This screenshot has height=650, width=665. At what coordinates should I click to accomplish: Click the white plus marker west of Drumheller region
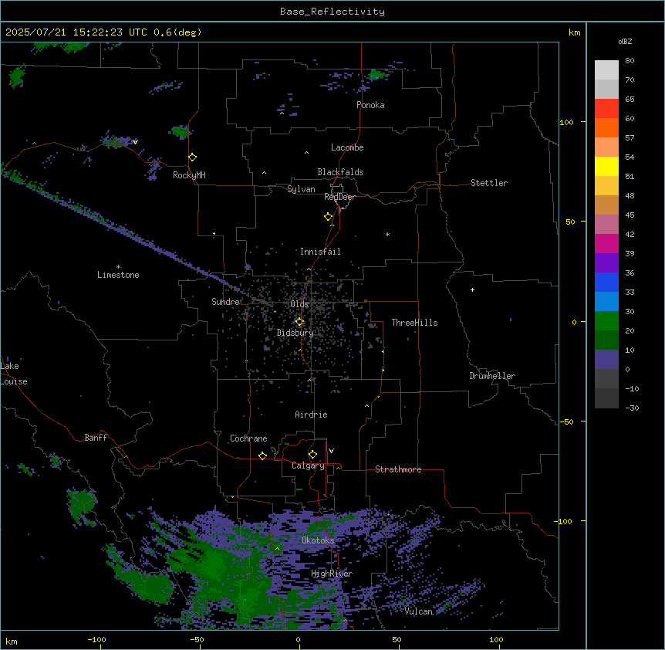[x=472, y=289]
